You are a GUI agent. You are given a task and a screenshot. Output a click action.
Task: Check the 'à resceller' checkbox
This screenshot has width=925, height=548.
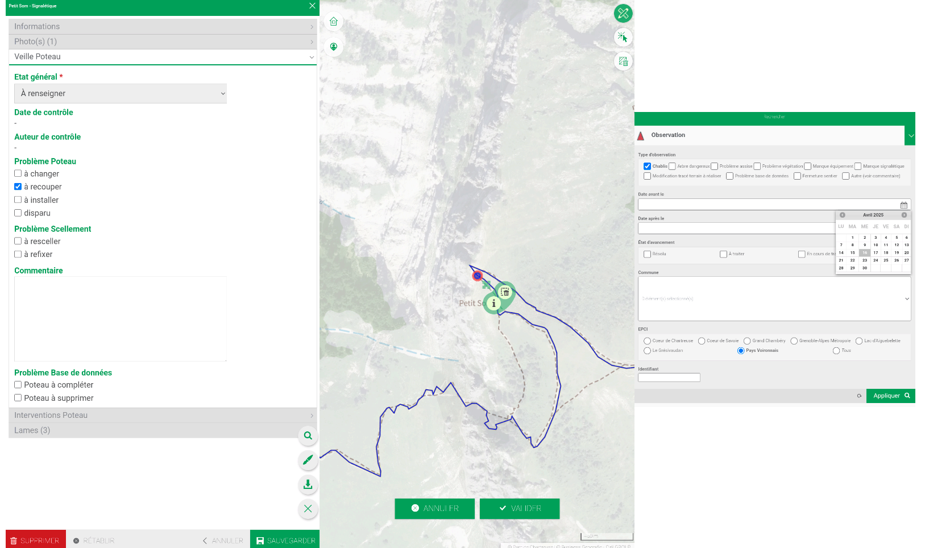tap(18, 241)
